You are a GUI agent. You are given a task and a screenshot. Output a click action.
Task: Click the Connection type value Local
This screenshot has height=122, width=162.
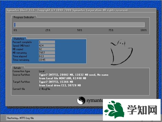point(42,71)
